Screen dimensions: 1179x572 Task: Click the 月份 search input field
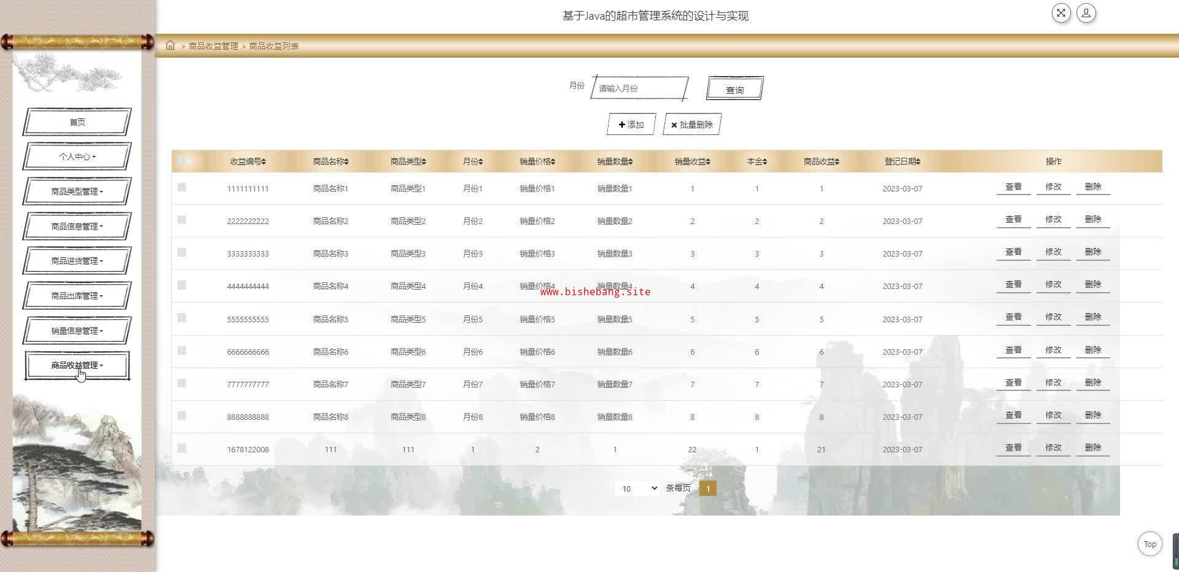pyautogui.click(x=639, y=88)
